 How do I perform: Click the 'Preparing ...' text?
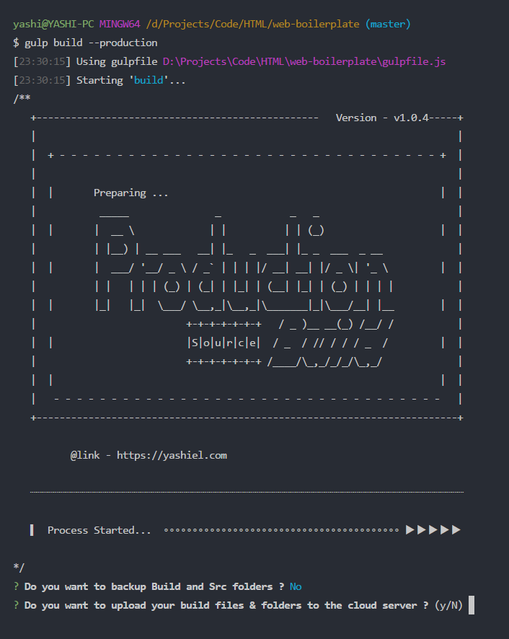pyautogui.click(x=130, y=193)
